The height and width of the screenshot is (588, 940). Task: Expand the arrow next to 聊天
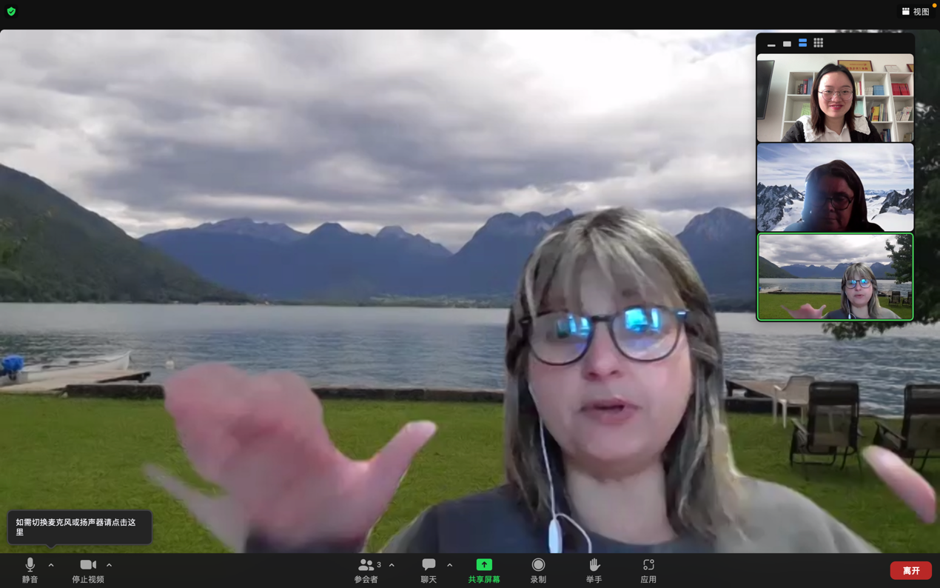click(449, 565)
